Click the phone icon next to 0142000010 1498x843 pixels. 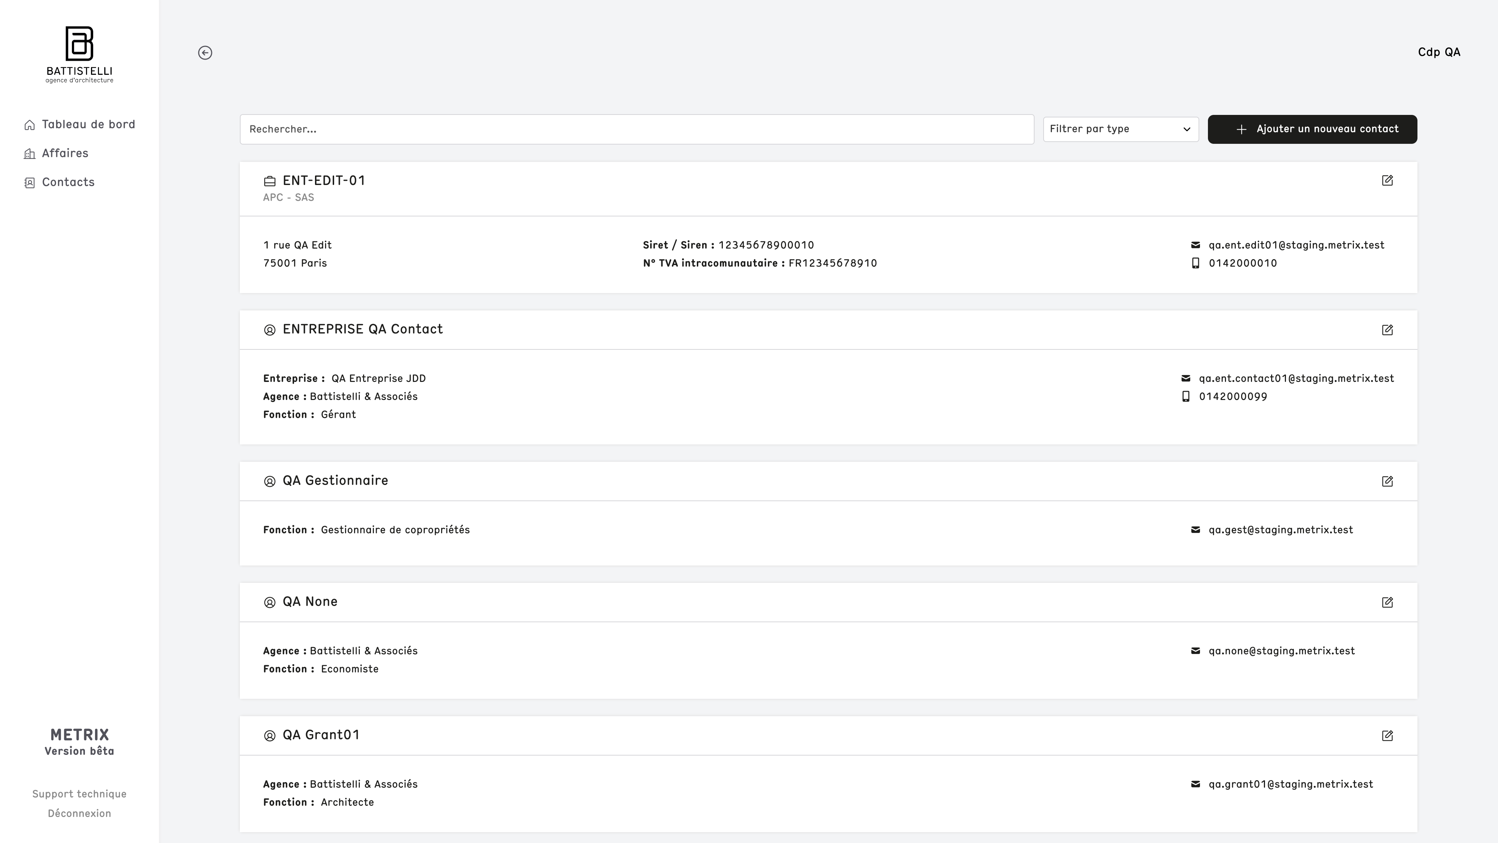click(x=1196, y=263)
